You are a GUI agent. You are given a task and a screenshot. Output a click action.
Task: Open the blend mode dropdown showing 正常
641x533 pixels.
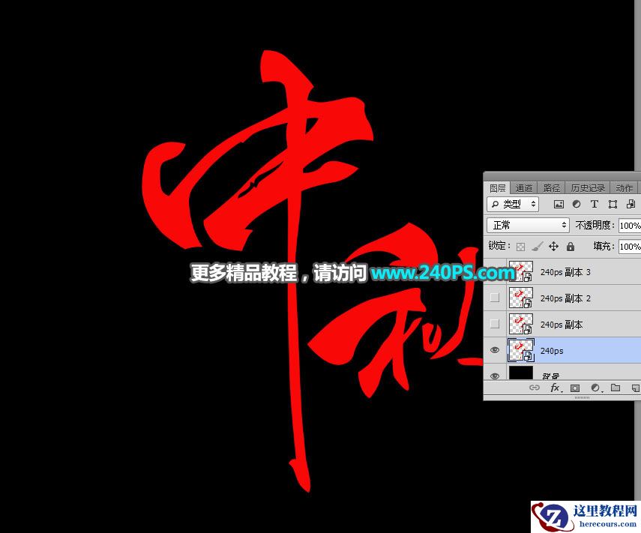528,225
